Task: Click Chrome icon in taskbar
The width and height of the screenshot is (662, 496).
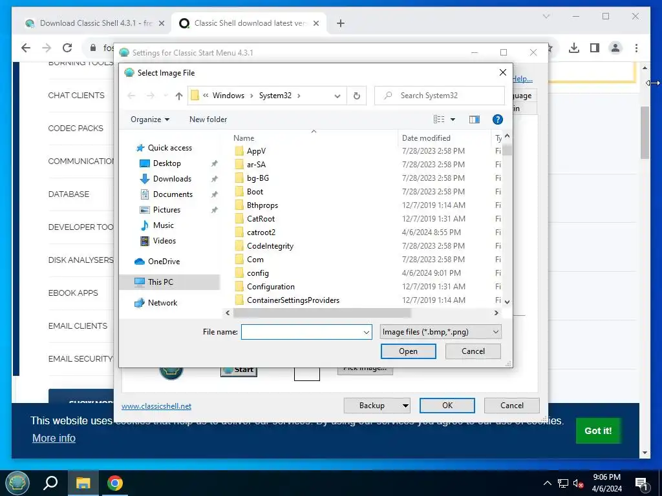Action: click(x=115, y=482)
